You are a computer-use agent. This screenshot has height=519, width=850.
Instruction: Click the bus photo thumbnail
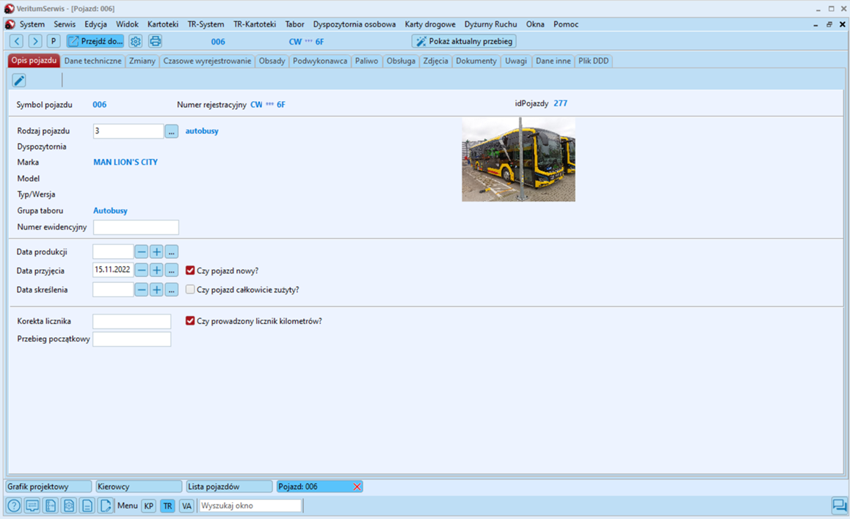point(518,160)
